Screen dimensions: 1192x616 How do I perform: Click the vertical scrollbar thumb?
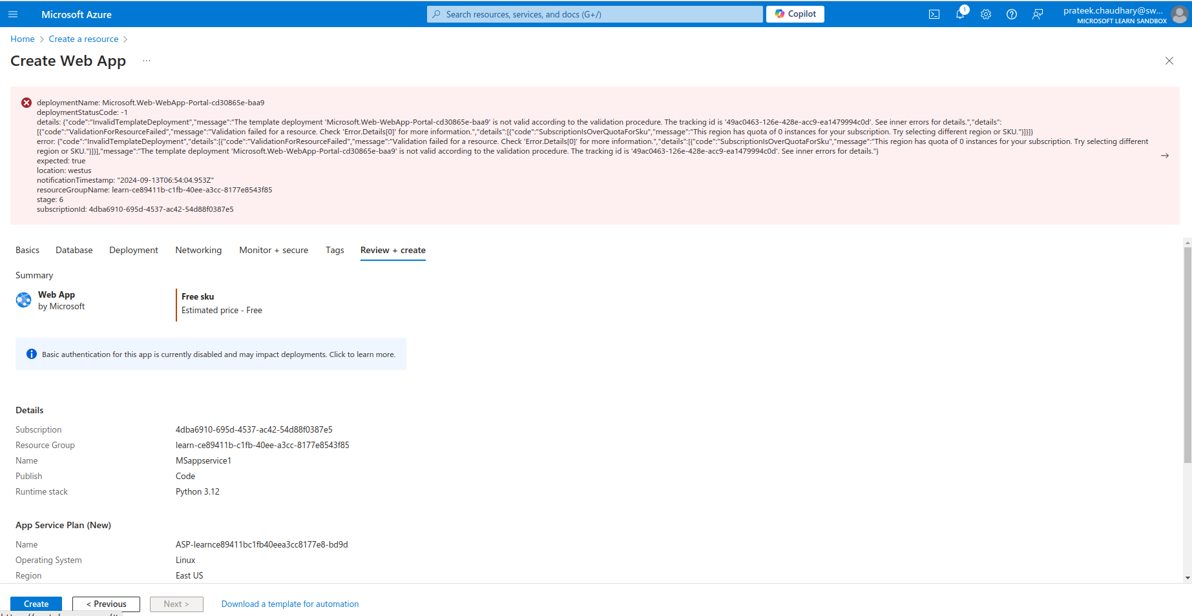pyautogui.click(x=1187, y=354)
